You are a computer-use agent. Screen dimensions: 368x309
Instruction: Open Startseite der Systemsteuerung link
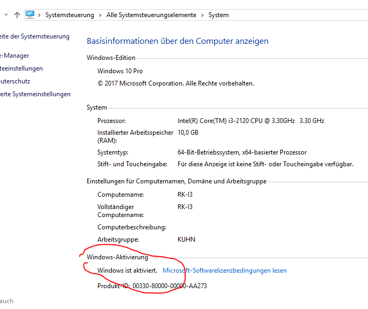point(35,36)
